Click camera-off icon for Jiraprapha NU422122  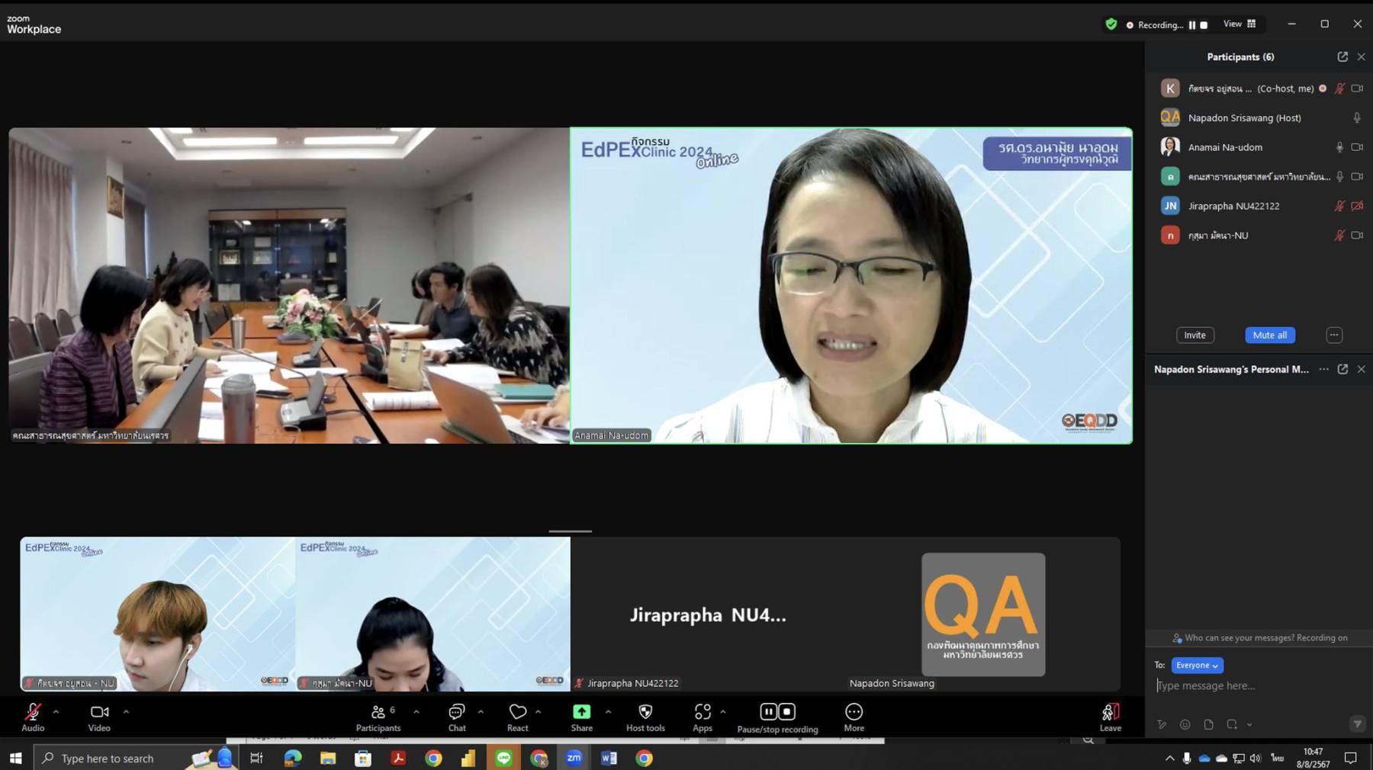pos(1357,206)
